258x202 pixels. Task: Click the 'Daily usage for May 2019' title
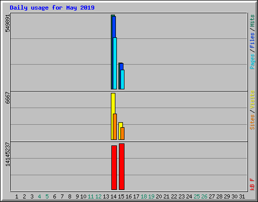click(x=52, y=8)
